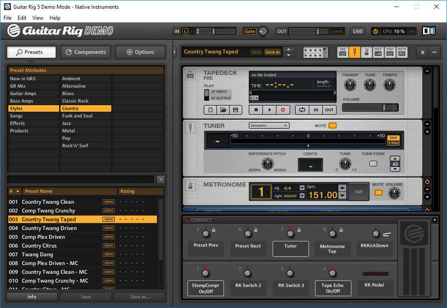Toggle the Tapedeck loop icon
Image resolution: width=447 pixels, height=308 pixels.
click(302, 110)
